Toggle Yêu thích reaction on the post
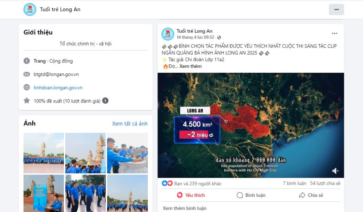 [x=191, y=195]
